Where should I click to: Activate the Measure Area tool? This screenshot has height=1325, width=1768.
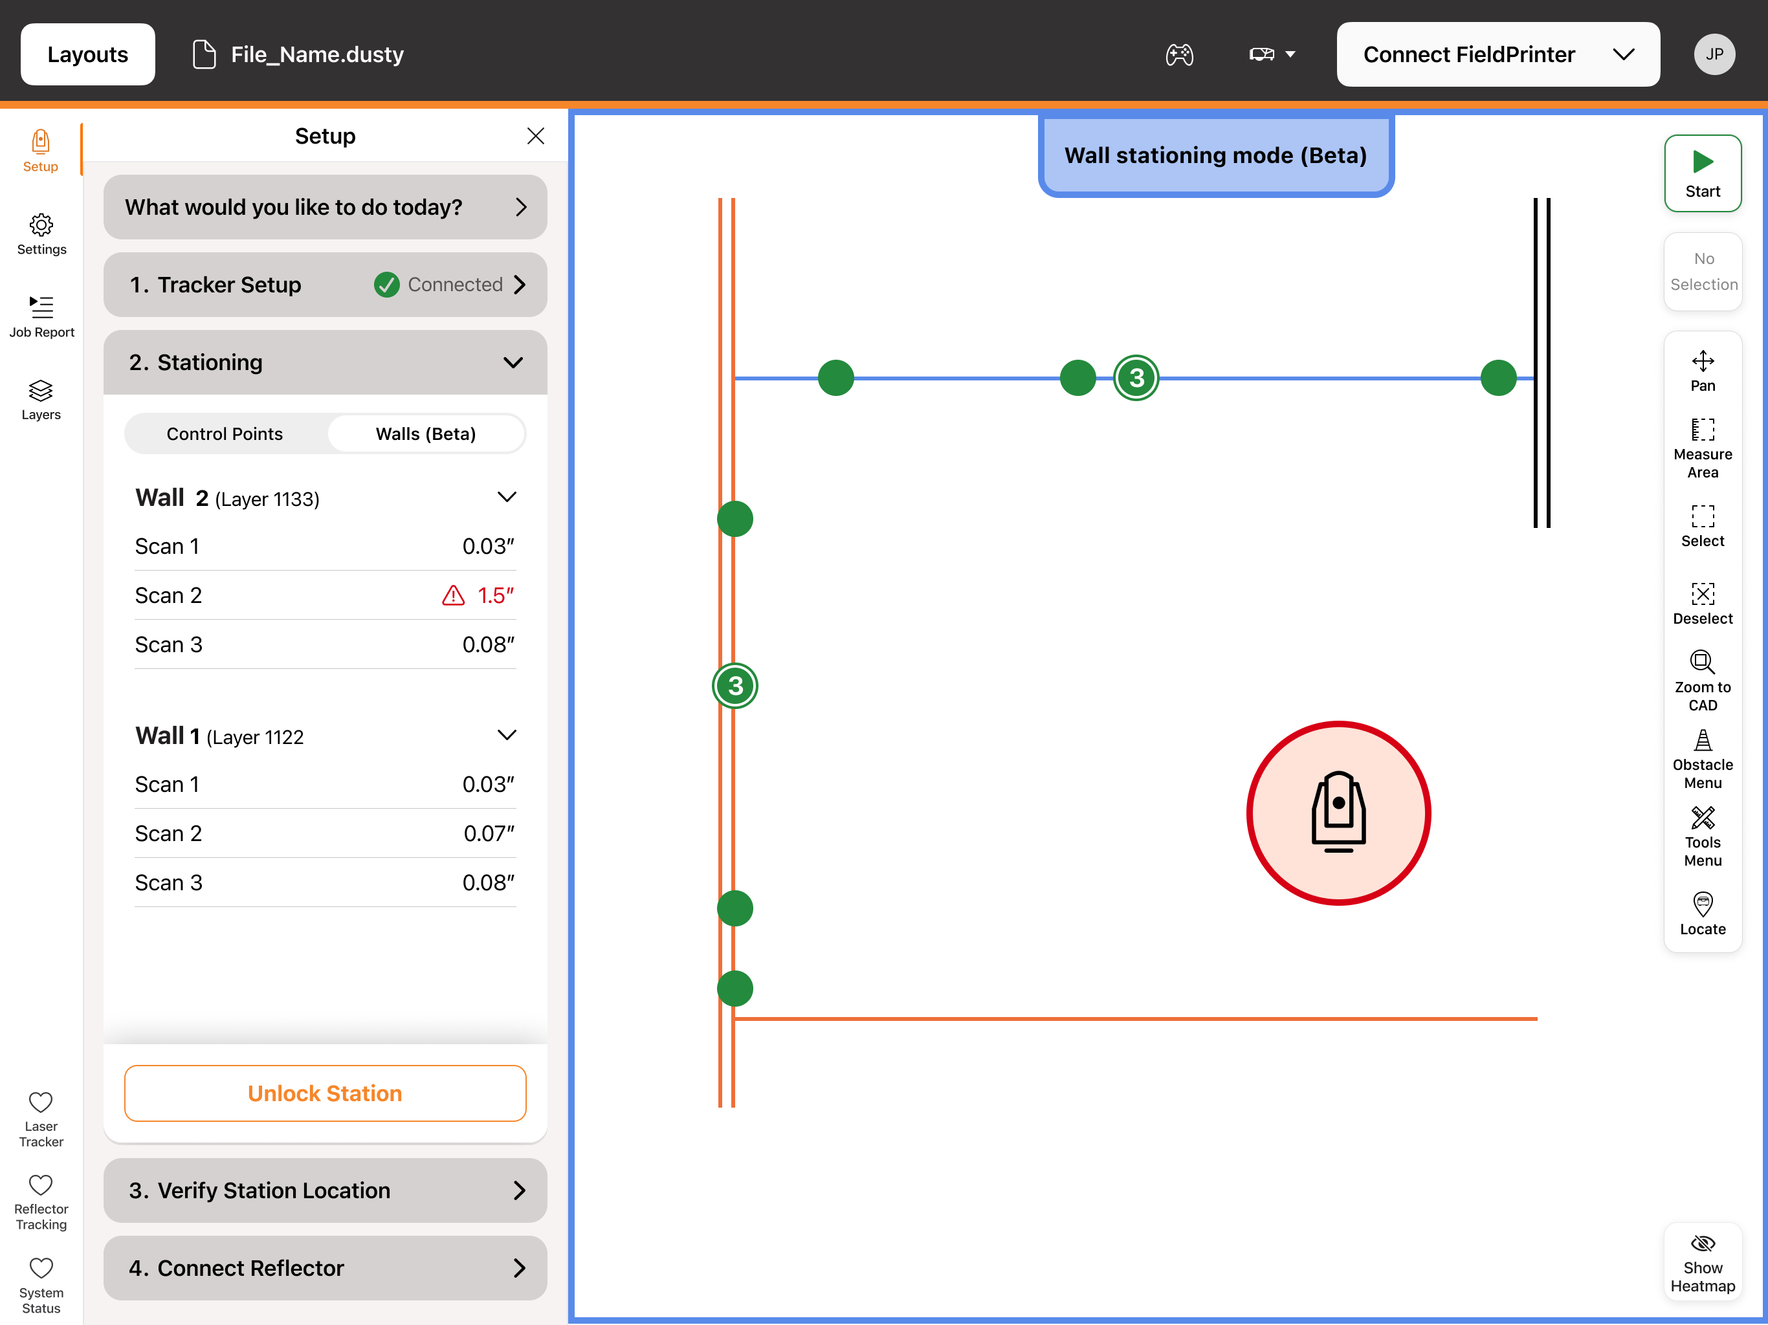pos(1703,448)
